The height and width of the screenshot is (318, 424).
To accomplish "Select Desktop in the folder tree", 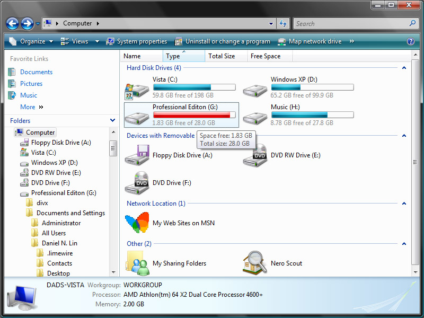I will click(x=58, y=273).
